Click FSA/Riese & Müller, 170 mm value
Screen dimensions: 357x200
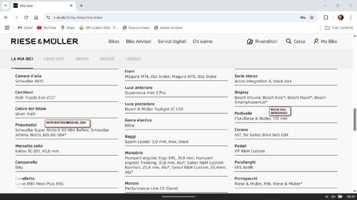[x=261, y=119]
